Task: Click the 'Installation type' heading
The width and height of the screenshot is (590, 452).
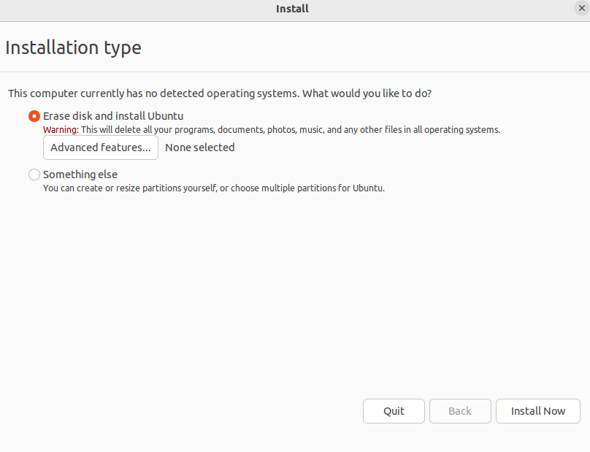Action: click(73, 47)
